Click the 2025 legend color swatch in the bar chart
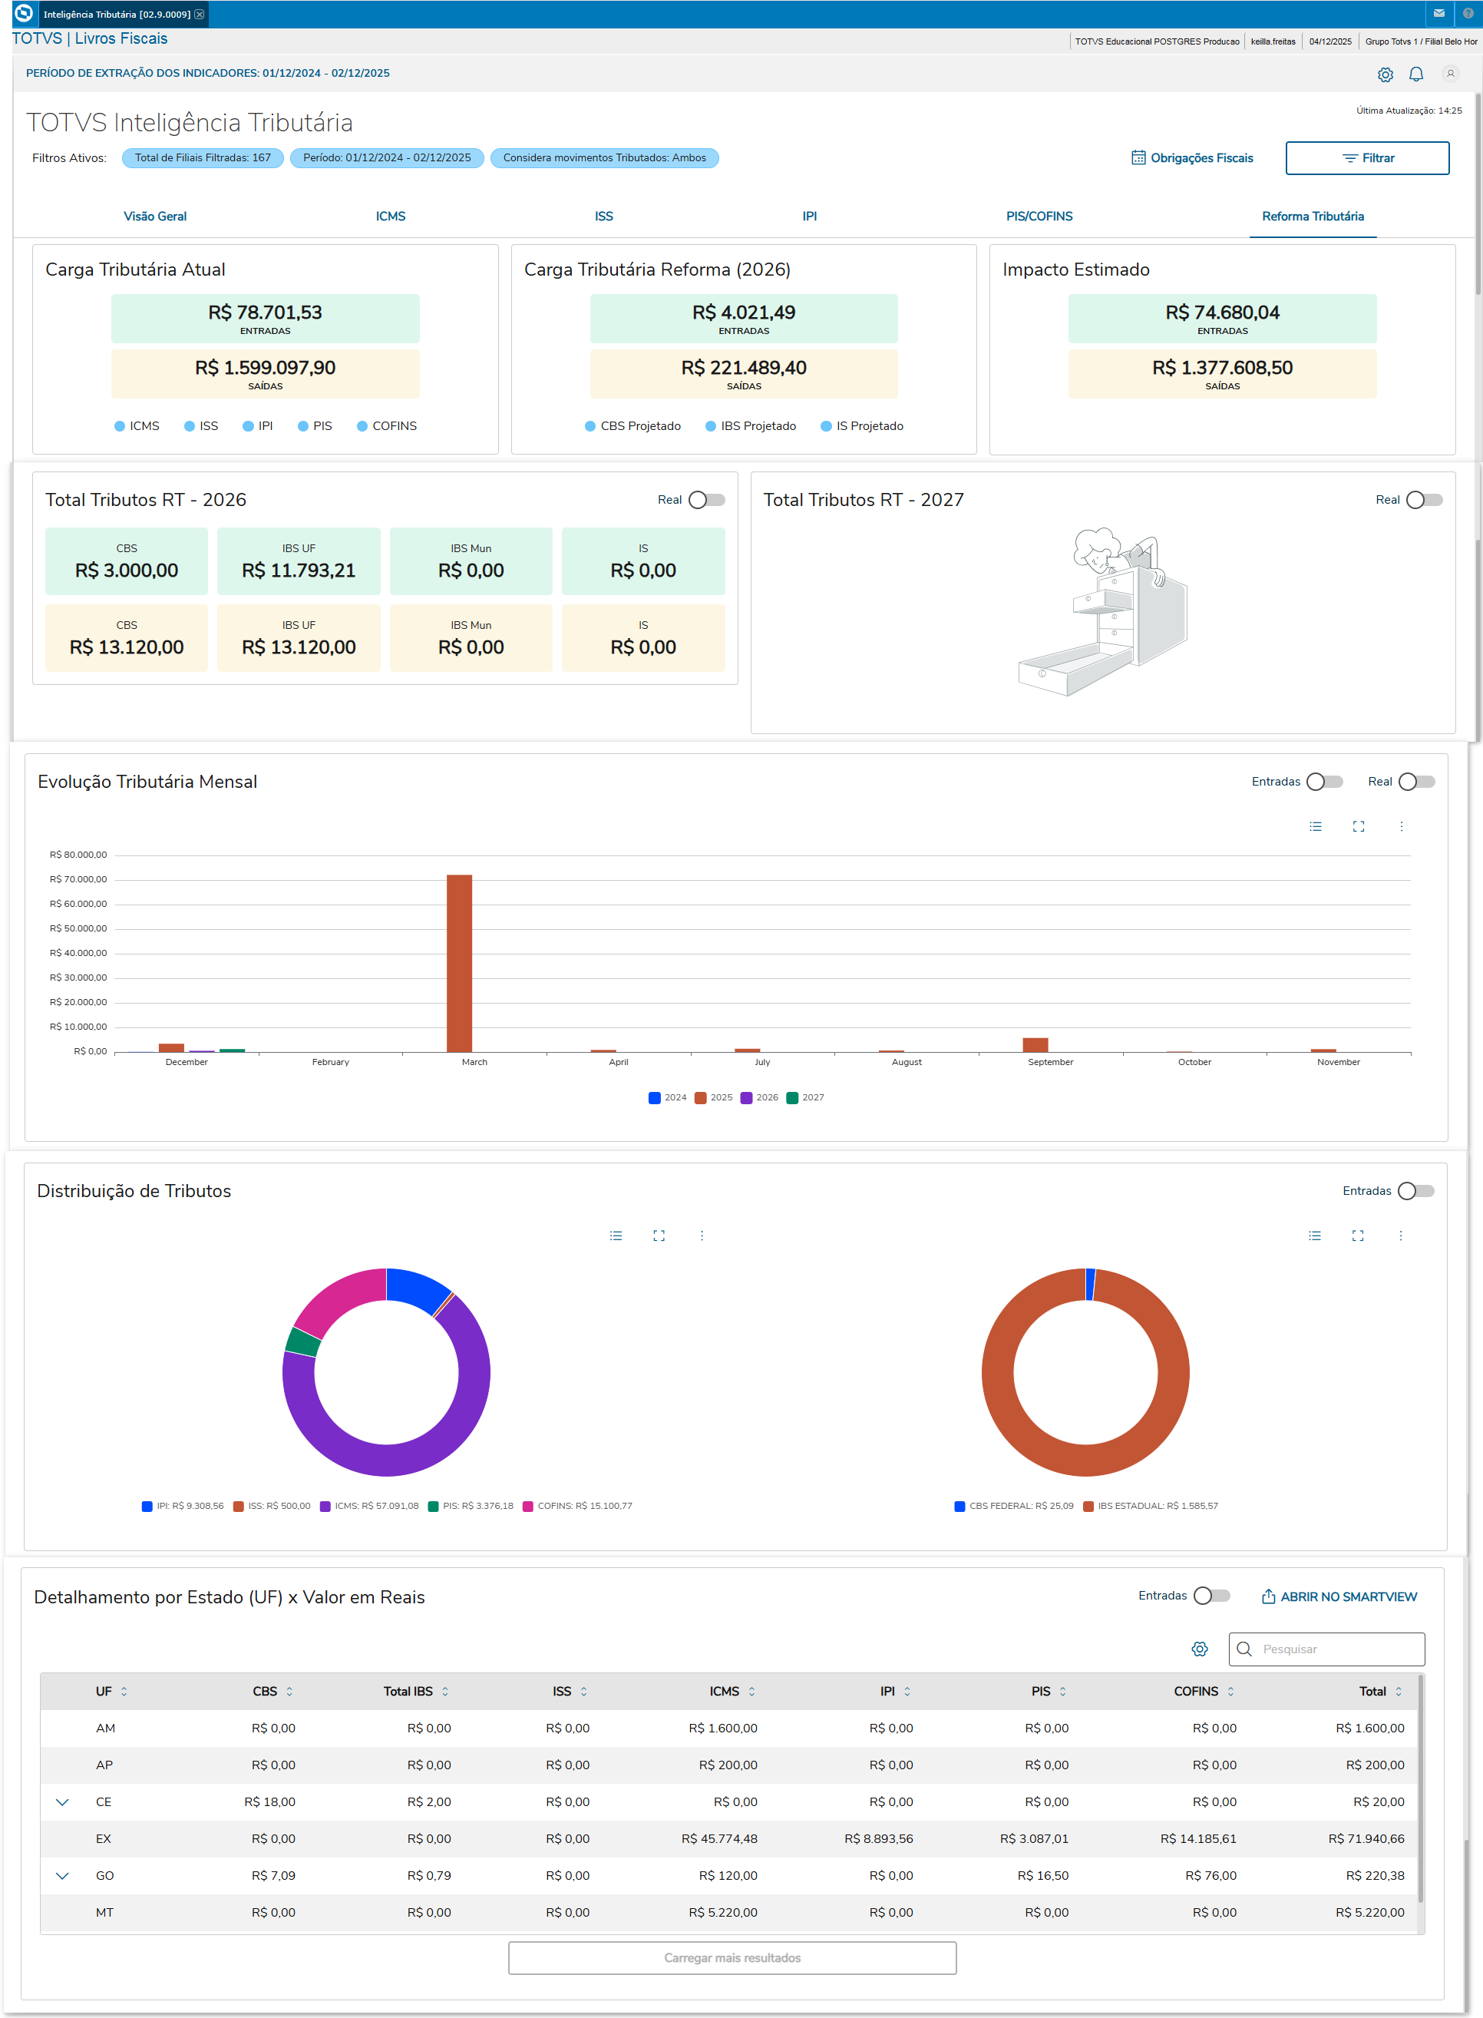 coord(700,1097)
